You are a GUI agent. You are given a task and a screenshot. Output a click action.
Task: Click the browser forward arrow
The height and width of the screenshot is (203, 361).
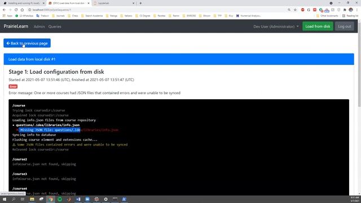[x=10, y=10]
